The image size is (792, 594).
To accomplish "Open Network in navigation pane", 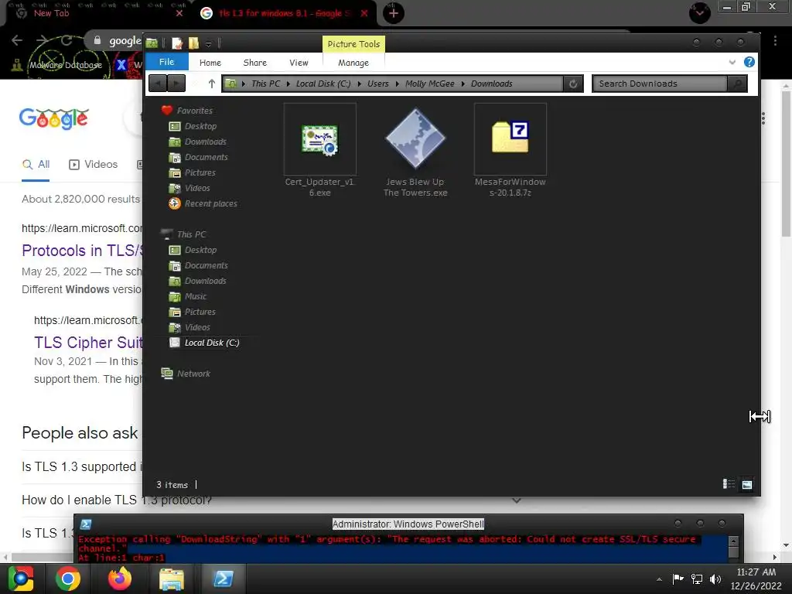I will [193, 374].
